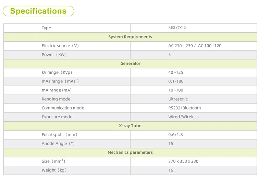Click the green Specifications heading badge
Viewport: 257px width, 180px height.
point(38,11)
